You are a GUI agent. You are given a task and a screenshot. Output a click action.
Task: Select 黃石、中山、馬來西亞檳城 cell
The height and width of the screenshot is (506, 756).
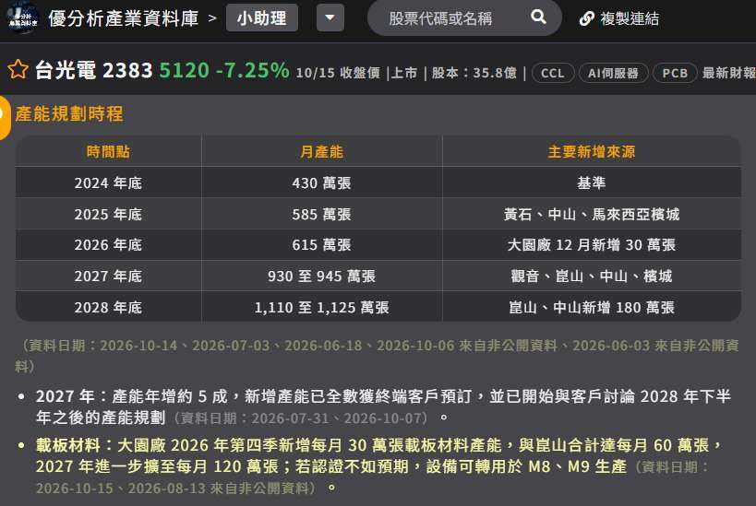(x=592, y=214)
